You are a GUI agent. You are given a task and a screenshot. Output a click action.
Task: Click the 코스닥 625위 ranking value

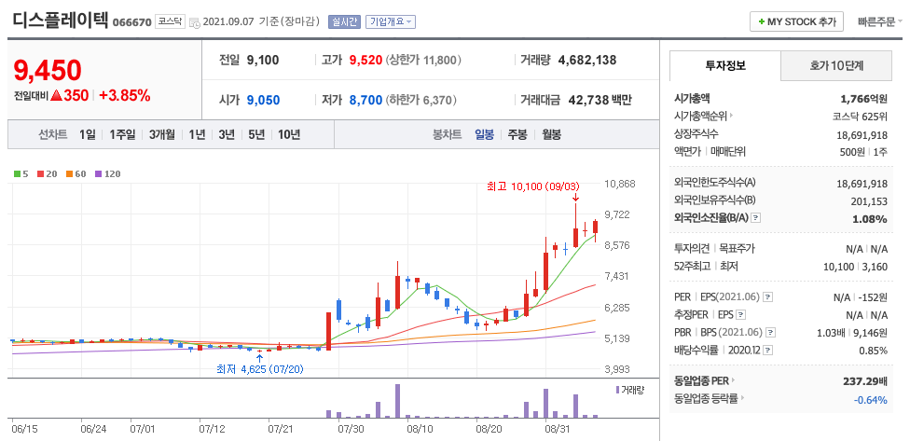860,116
